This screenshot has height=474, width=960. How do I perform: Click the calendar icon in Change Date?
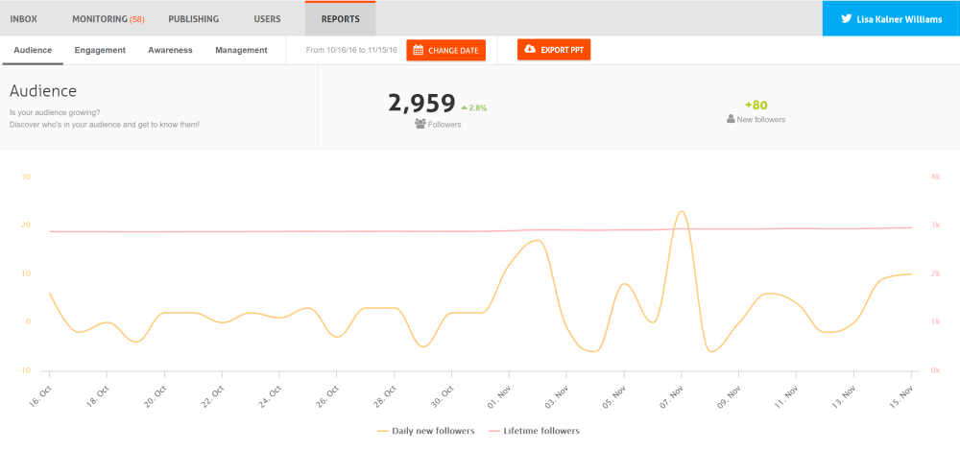click(419, 51)
